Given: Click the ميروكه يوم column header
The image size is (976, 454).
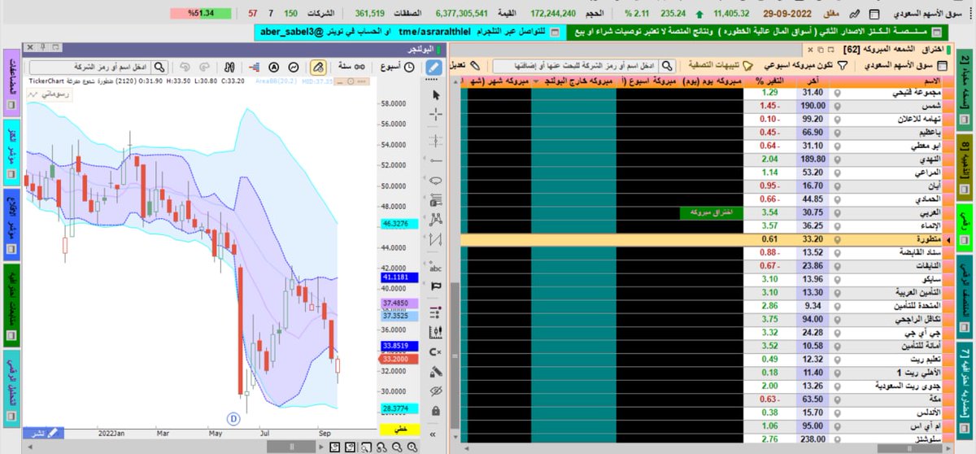Looking at the screenshot, I should (713, 81).
